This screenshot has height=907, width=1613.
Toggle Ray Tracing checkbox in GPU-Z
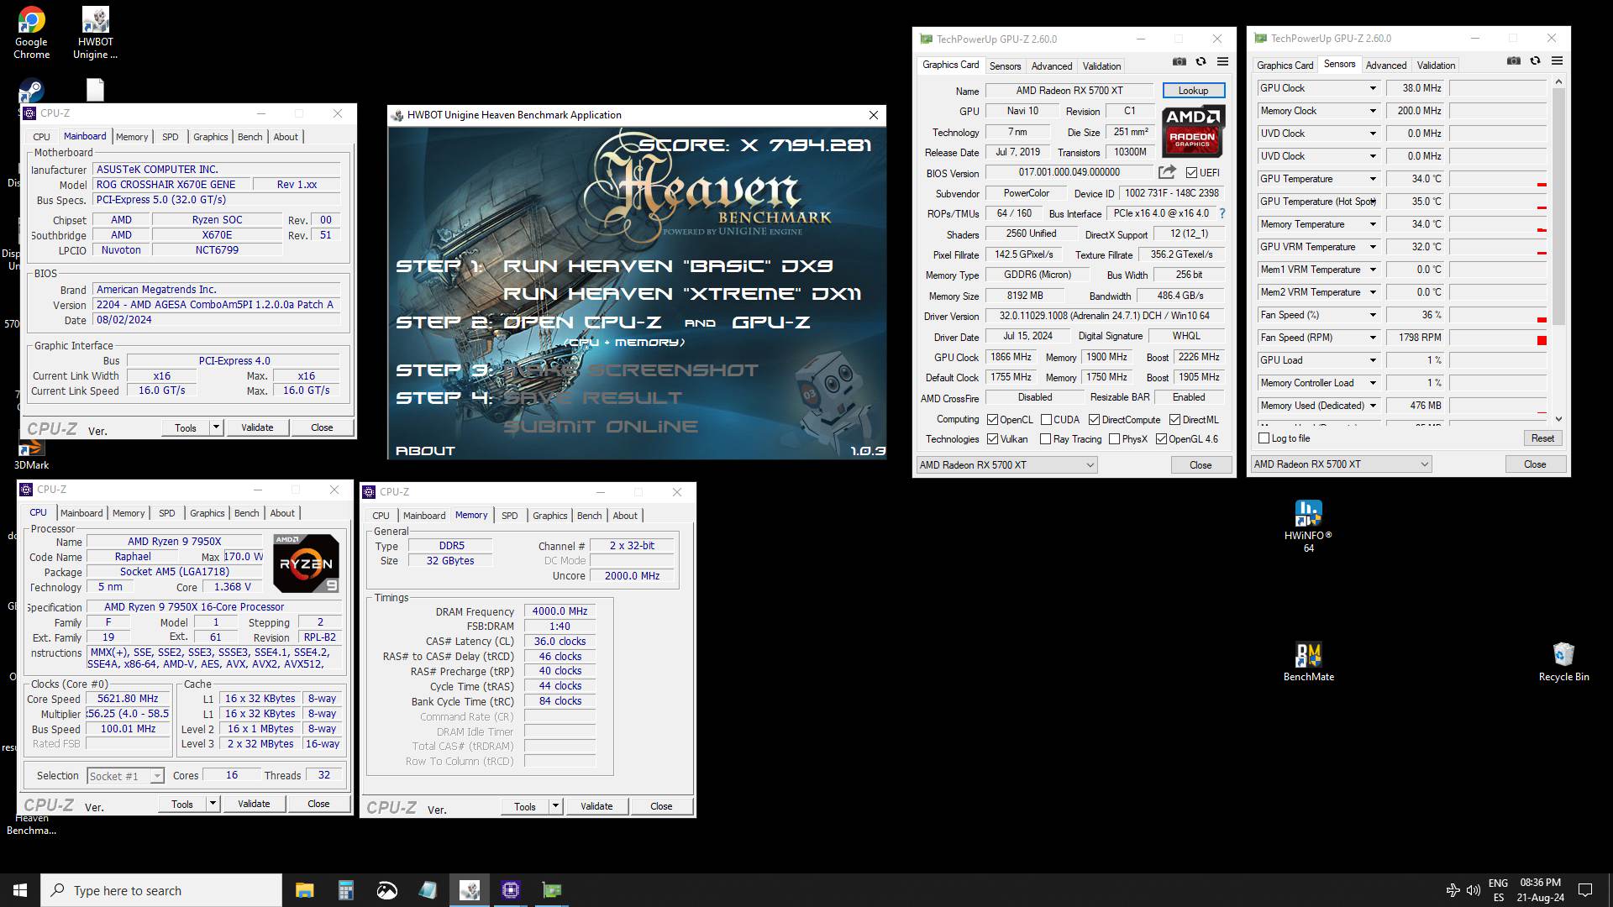[1045, 439]
